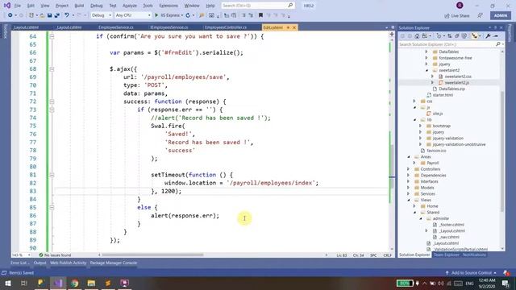Click the notifications icon in the VS status bar
The width and height of the screenshot is (516, 290).
(506, 273)
